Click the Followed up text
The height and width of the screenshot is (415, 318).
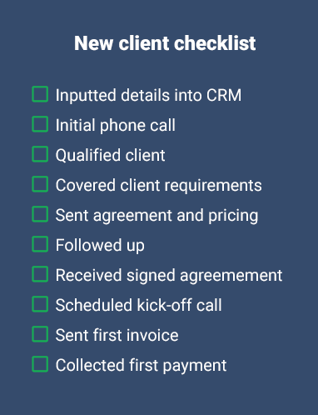[100, 246]
